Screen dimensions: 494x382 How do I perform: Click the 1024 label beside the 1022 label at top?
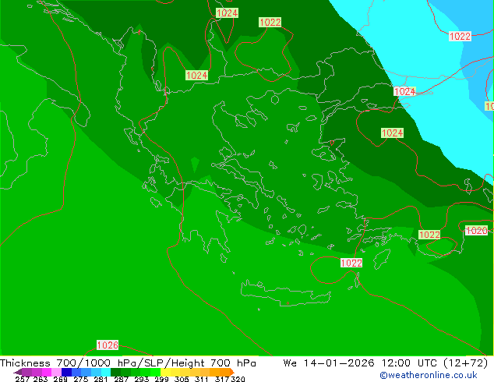227,13
